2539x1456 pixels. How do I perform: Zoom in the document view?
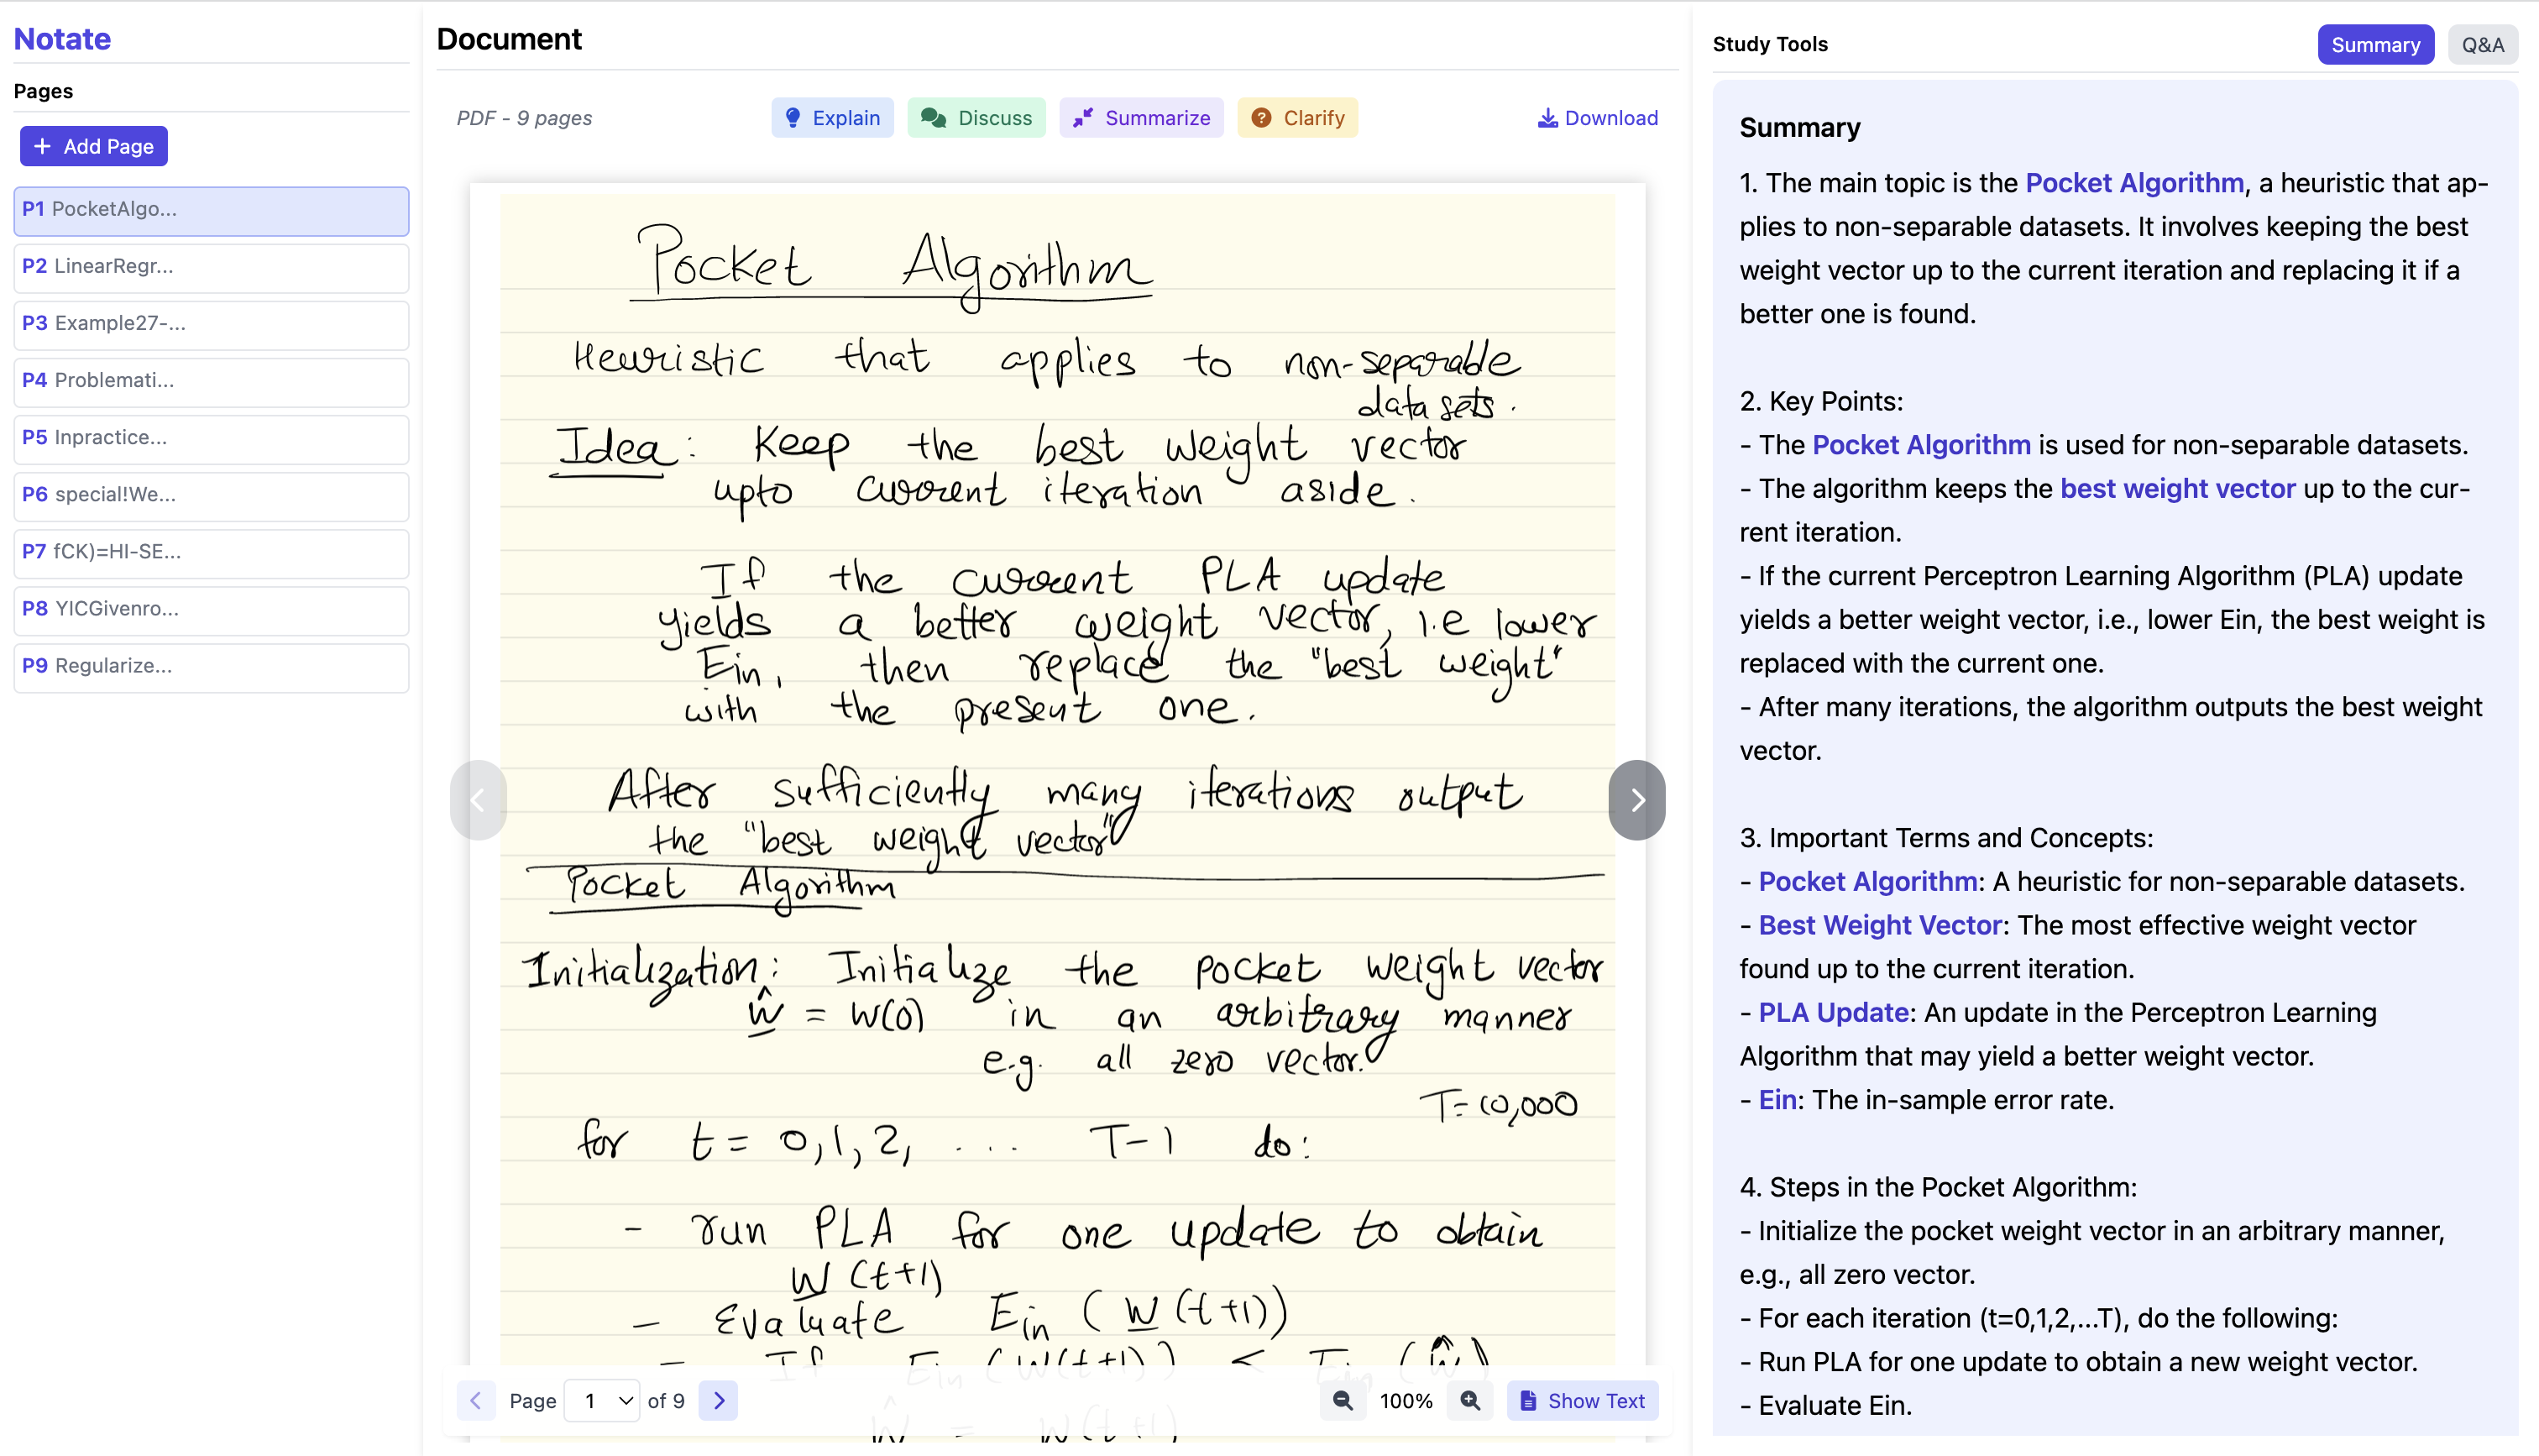[1469, 1401]
